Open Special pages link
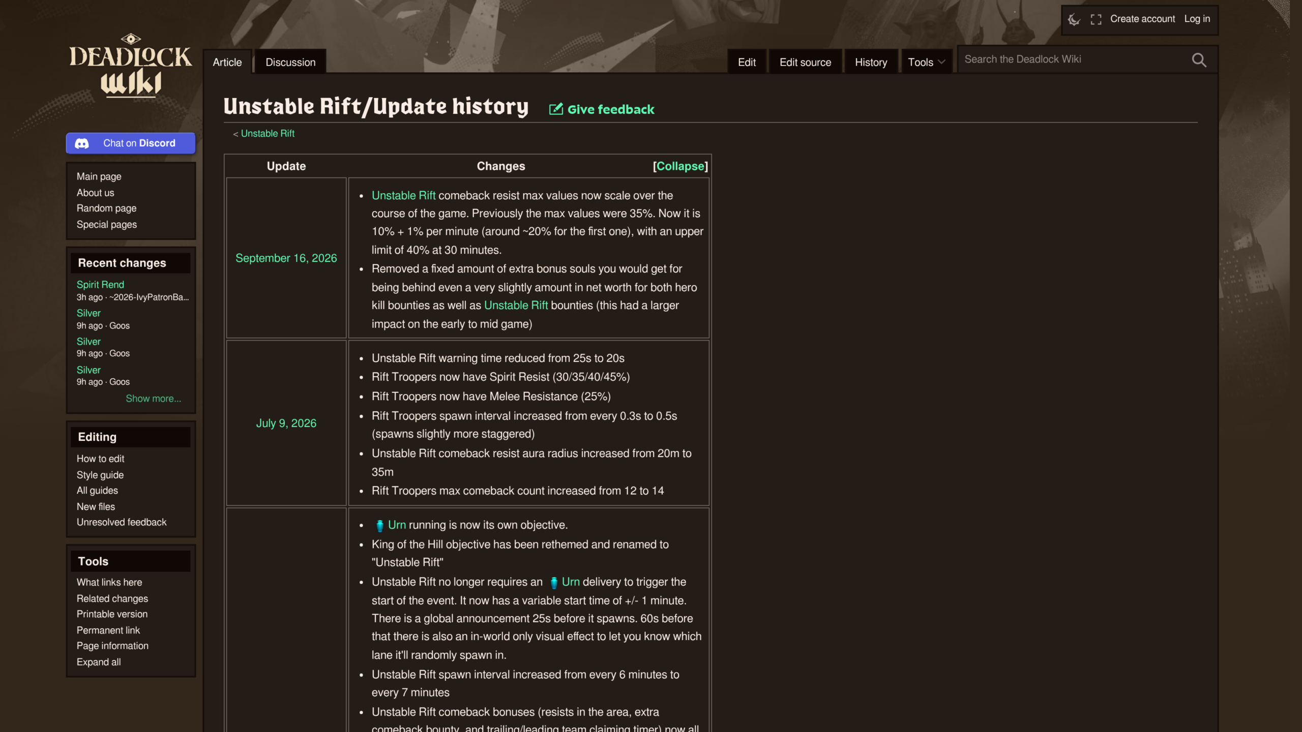The width and height of the screenshot is (1302, 732). click(106, 225)
